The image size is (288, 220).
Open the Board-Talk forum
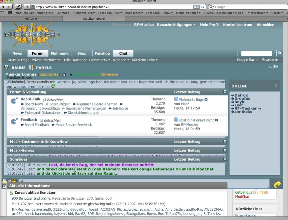(30, 99)
